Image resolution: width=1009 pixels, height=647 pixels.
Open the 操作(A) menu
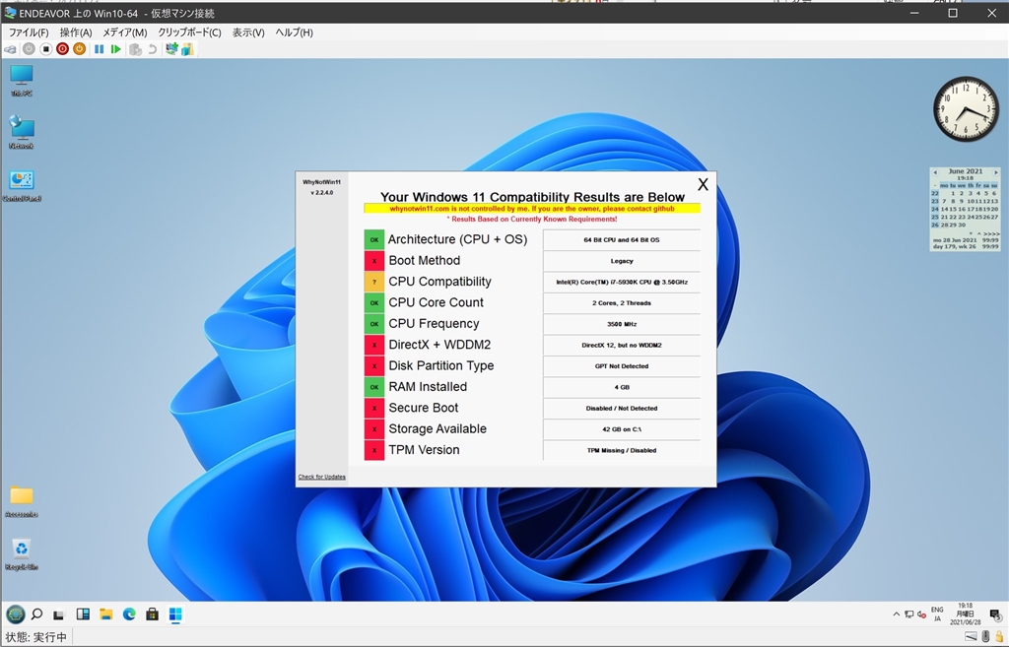76,32
